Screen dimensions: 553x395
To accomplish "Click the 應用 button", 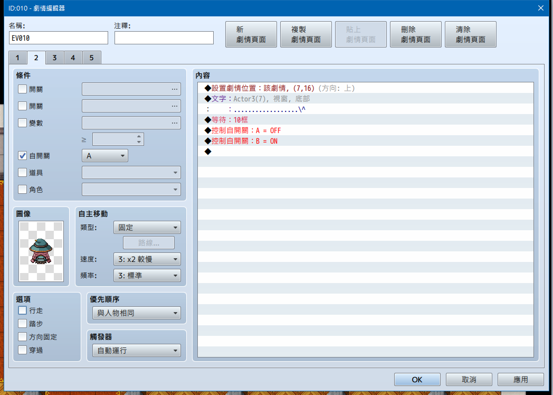I will 521,380.
